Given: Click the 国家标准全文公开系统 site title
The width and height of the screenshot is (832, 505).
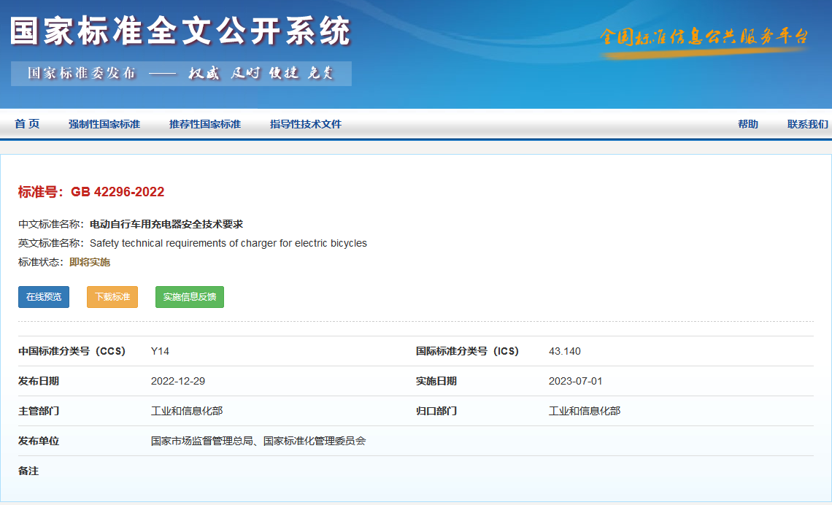Looking at the screenshot, I should 181,31.
